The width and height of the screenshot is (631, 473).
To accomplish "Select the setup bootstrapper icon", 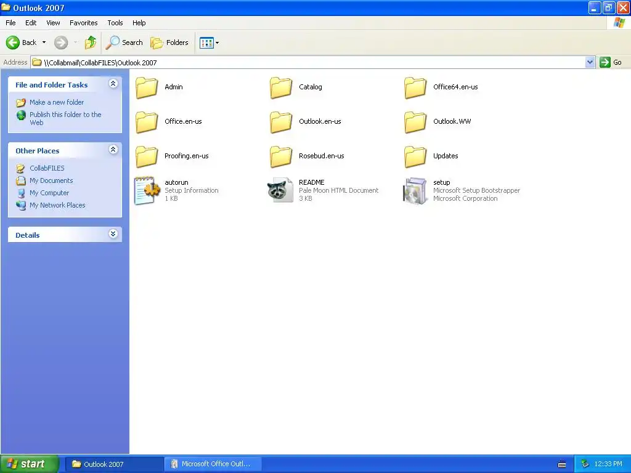I will [x=415, y=191].
